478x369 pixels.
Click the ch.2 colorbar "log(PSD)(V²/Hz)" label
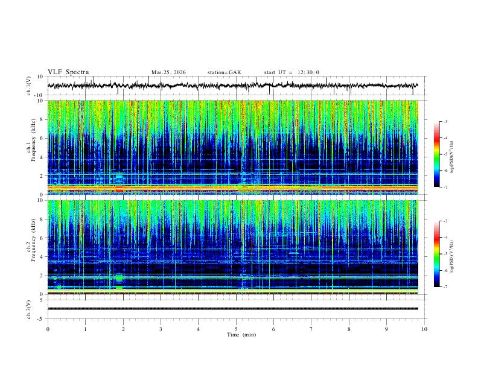coord(452,257)
